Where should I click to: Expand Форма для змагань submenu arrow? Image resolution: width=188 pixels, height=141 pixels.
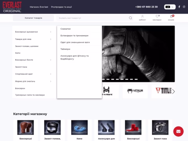(51, 81)
